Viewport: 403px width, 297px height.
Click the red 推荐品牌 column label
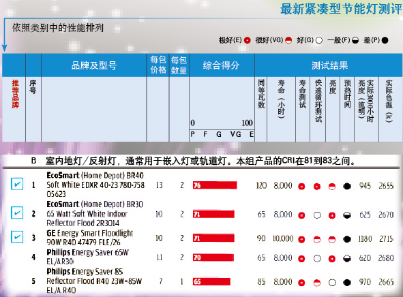coord(15,94)
